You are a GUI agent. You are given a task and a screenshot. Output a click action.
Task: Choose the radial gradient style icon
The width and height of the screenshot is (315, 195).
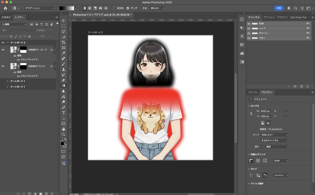click(90, 8)
